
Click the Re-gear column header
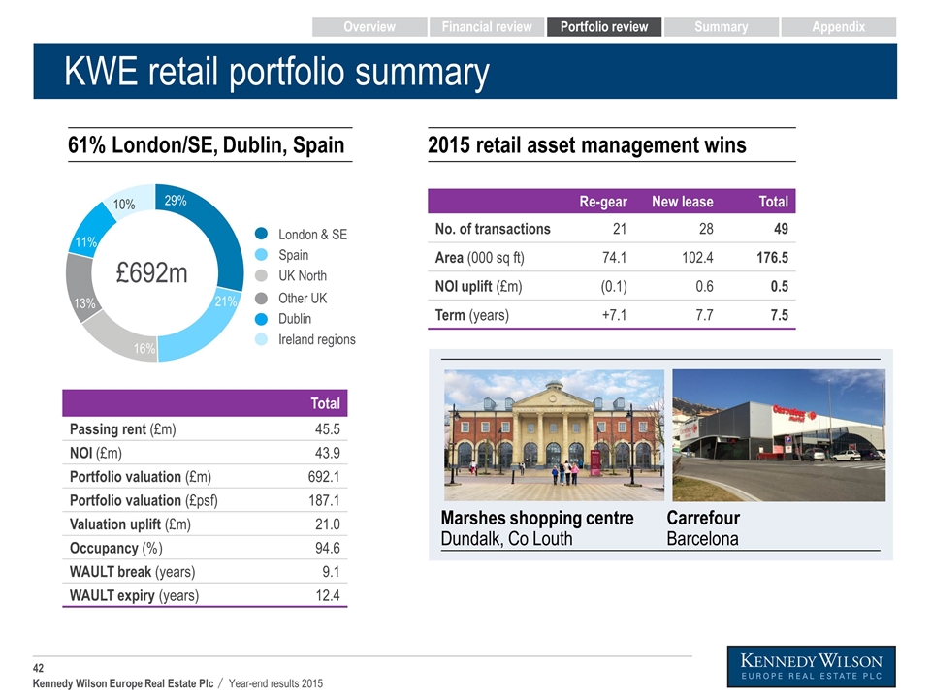tap(602, 202)
